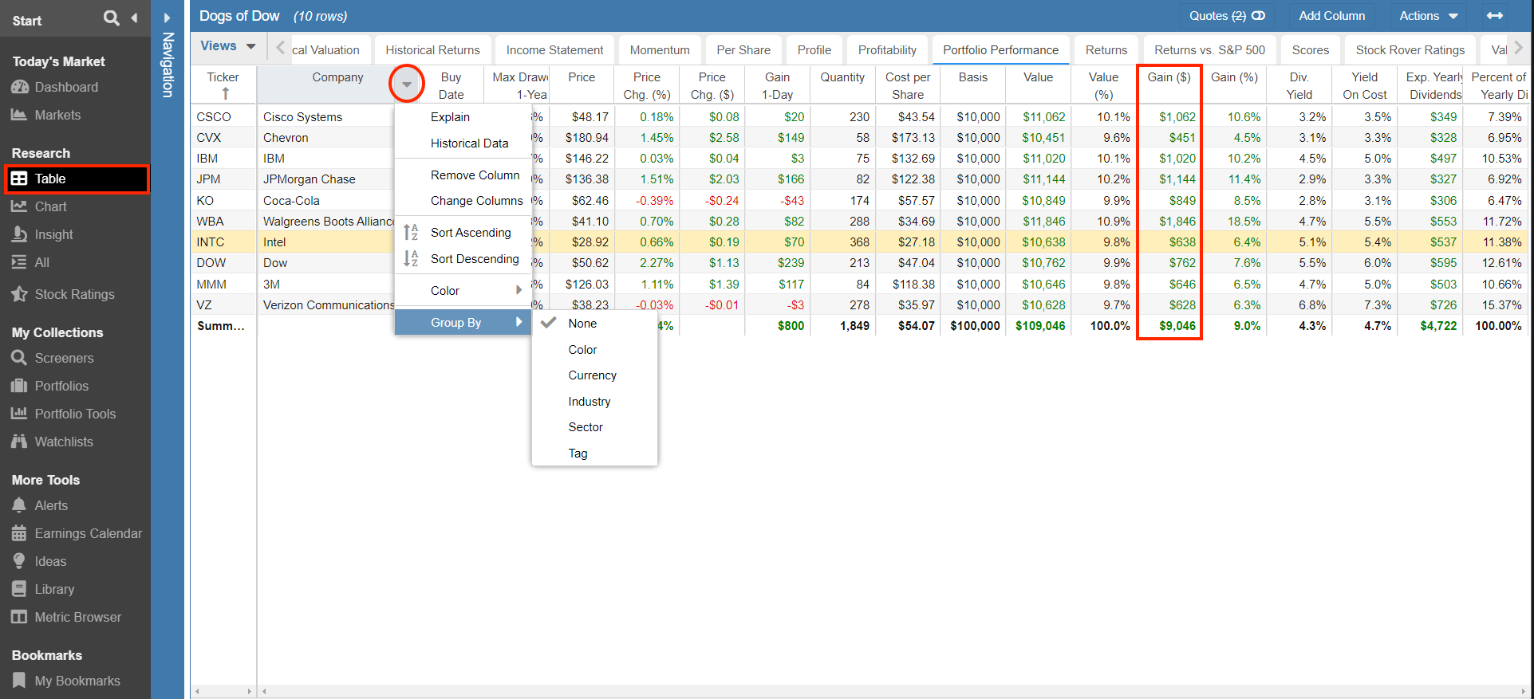Click the Verizon Communications company cell
The image size is (1534, 699).
coord(326,305)
